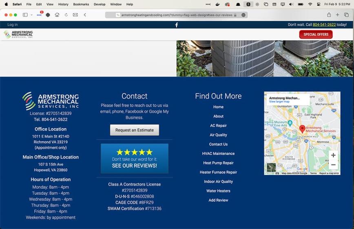
Task: Open the See Our Reviews banner
Action: point(135,159)
